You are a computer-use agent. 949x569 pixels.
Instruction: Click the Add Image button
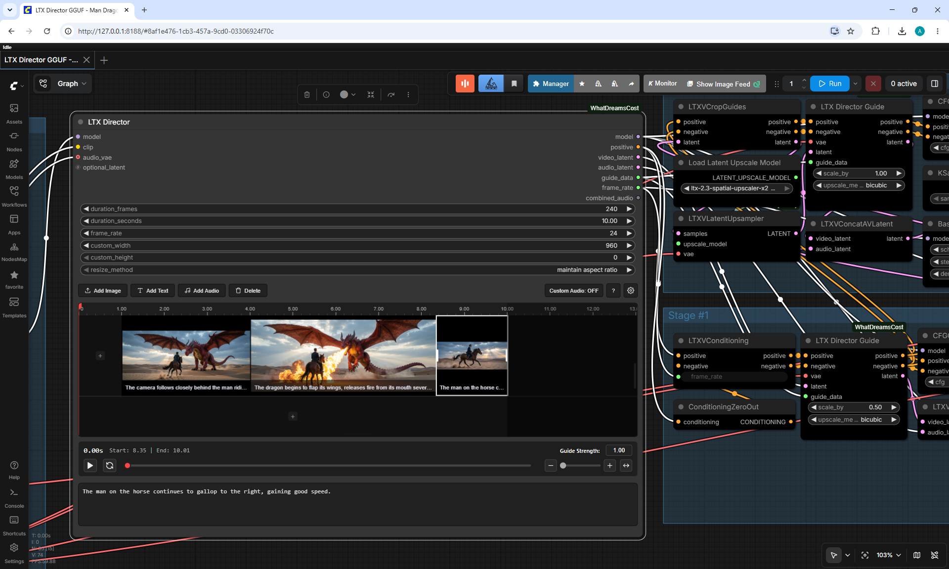pos(103,291)
